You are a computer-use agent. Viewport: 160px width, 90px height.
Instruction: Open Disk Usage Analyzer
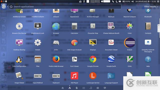coord(74,43)
